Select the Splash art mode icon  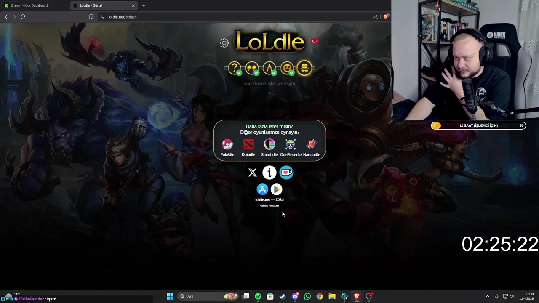coord(304,68)
